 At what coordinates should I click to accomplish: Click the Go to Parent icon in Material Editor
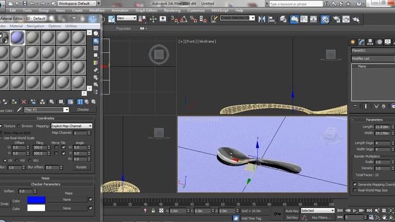pyautogui.click(x=86, y=102)
